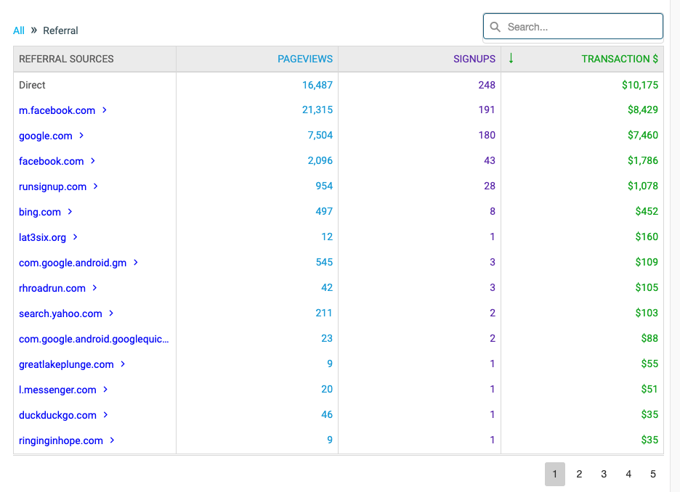Viewport: 680px width, 492px height.
Task: Expand the chevron beside search.yahoo.com
Action: [x=111, y=313]
